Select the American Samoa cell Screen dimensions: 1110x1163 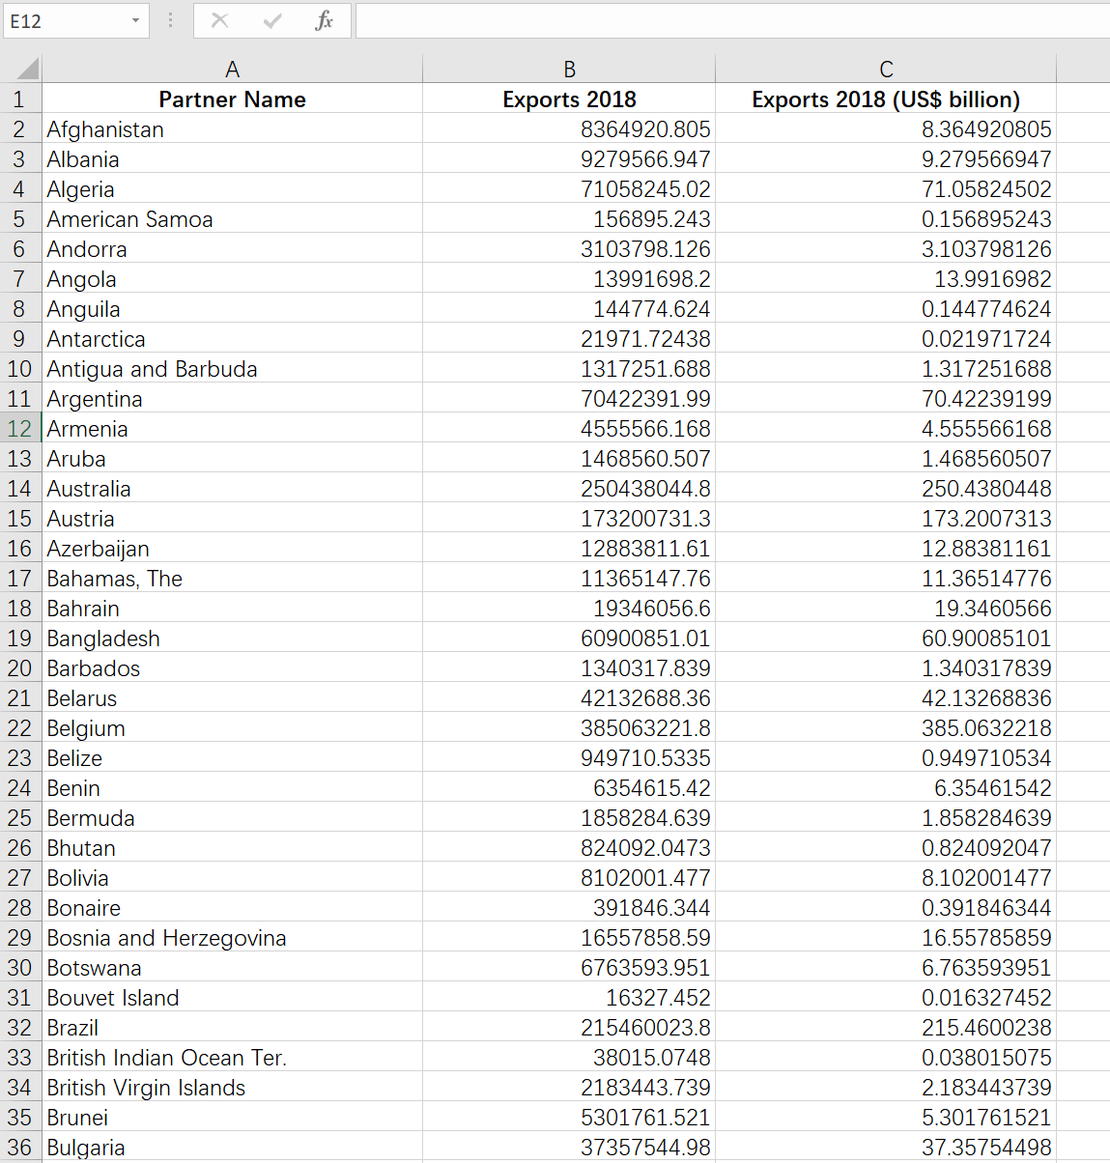pyautogui.click(x=232, y=218)
